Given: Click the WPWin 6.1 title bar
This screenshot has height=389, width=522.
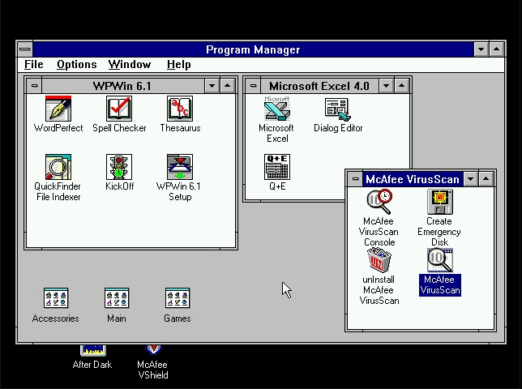Looking at the screenshot, I should tap(123, 86).
